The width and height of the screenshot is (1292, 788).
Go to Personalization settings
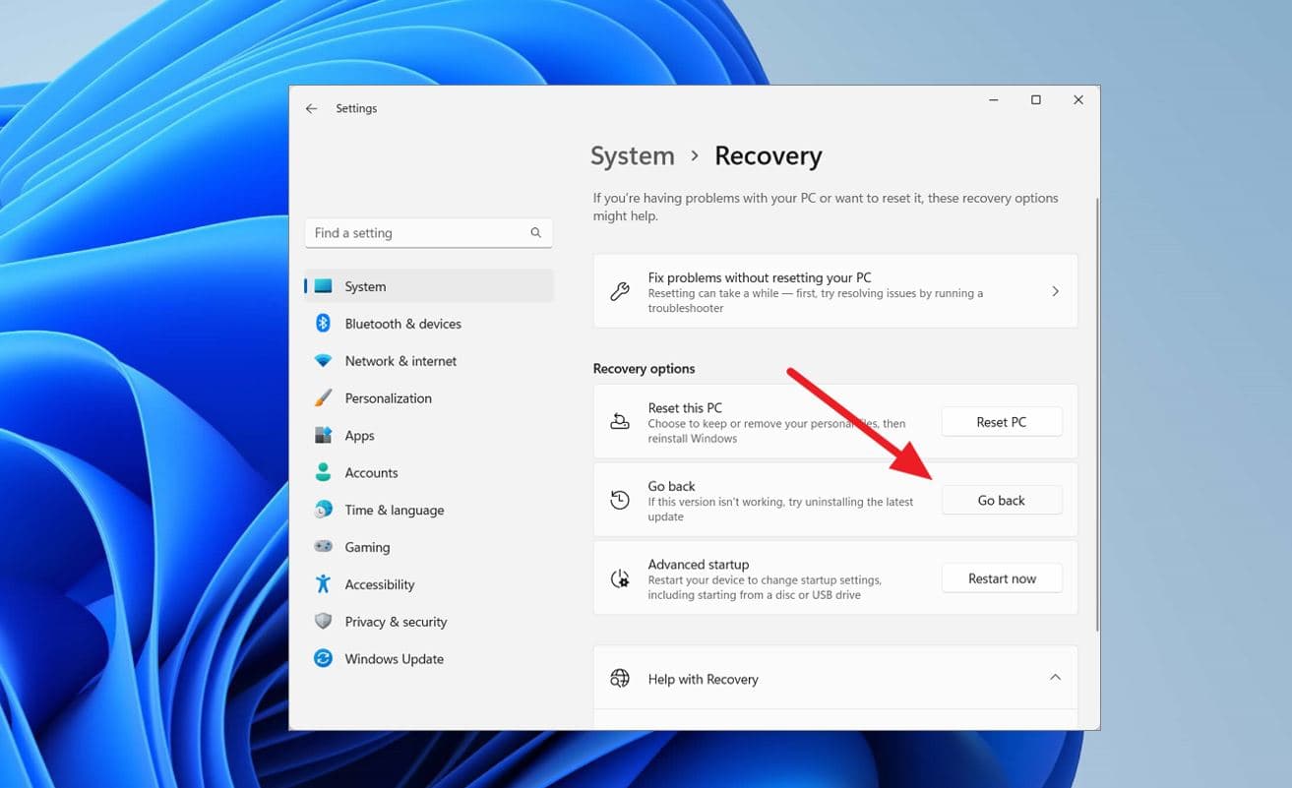coord(429,398)
